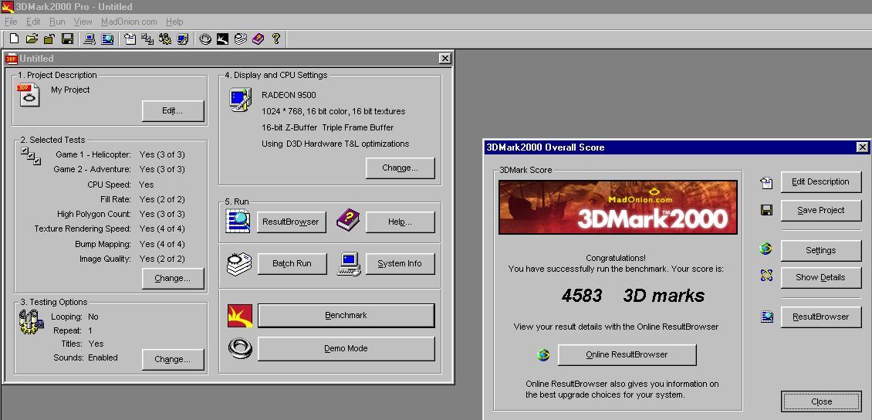Click the Benchmark black toolbar icon
This screenshot has width=872, height=420.
[222, 39]
